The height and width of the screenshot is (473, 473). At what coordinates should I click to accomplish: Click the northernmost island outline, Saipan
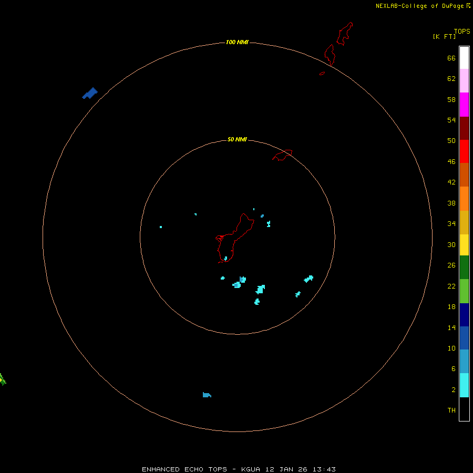pyautogui.click(x=344, y=34)
